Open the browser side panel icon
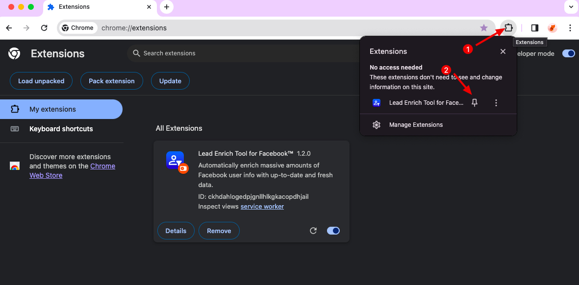Screen dimensions: 579x285 point(534,28)
